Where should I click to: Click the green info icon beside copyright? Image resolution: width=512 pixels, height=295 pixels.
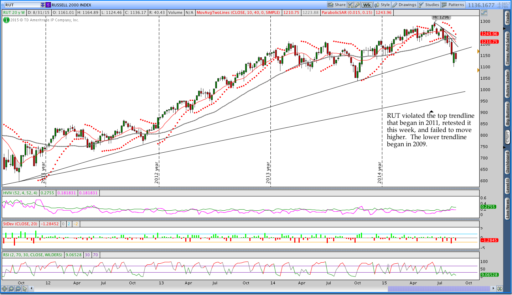[6, 20]
